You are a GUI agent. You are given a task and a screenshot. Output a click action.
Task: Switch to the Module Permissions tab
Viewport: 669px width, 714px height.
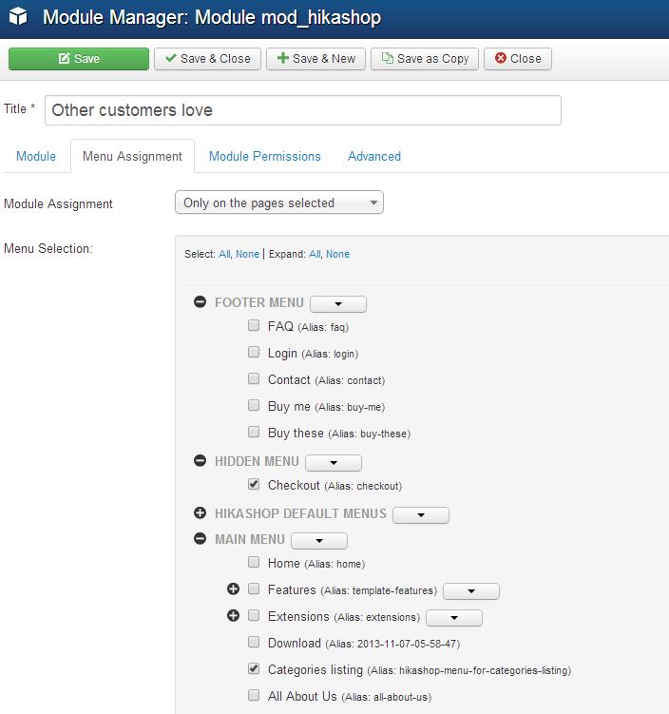coord(265,156)
